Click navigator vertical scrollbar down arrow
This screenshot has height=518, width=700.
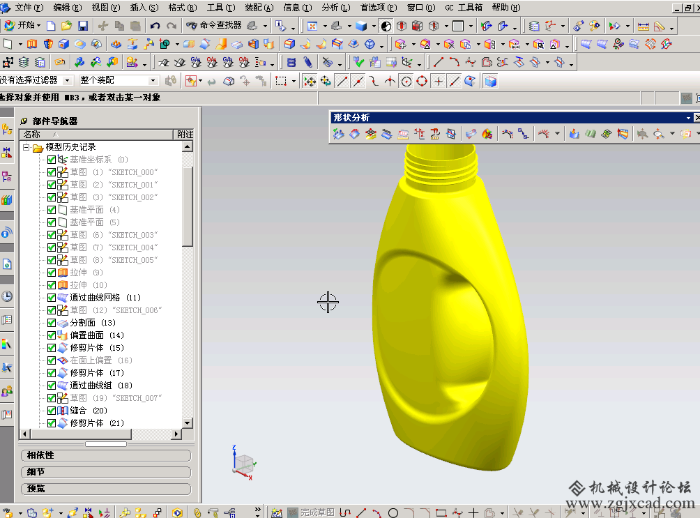coord(188,423)
